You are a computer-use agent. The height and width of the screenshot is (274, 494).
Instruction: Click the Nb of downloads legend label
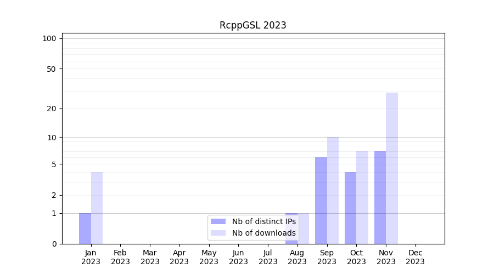point(263,233)
